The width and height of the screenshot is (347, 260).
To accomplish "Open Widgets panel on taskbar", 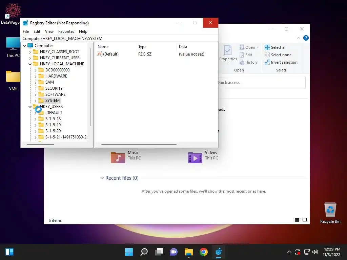I will pyautogui.click(x=9, y=252).
